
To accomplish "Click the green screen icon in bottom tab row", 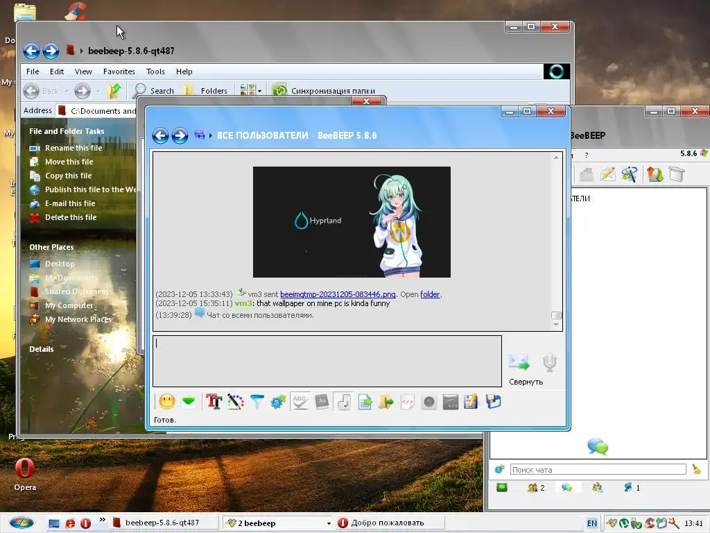I will pos(502,488).
